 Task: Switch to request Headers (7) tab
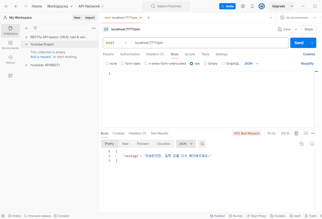[x=155, y=54]
